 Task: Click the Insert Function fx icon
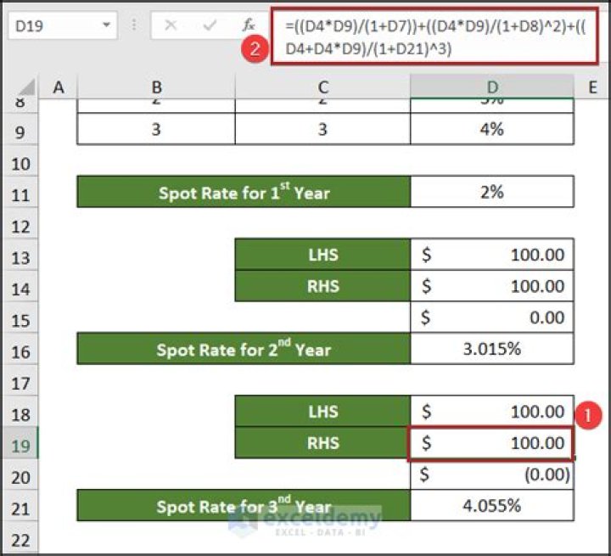(248, 25)
